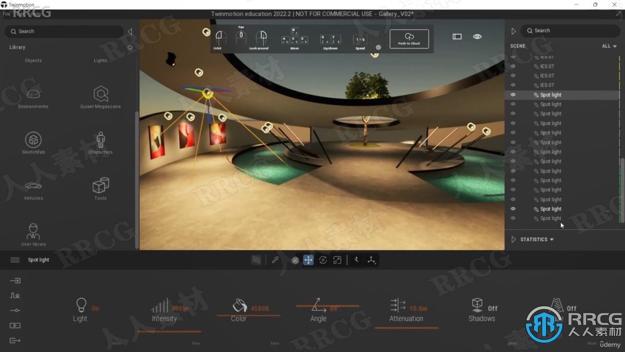The width and height of the screenshot is (625, 352).
Task: Open the Media dock icon
Action: [15, 326]
